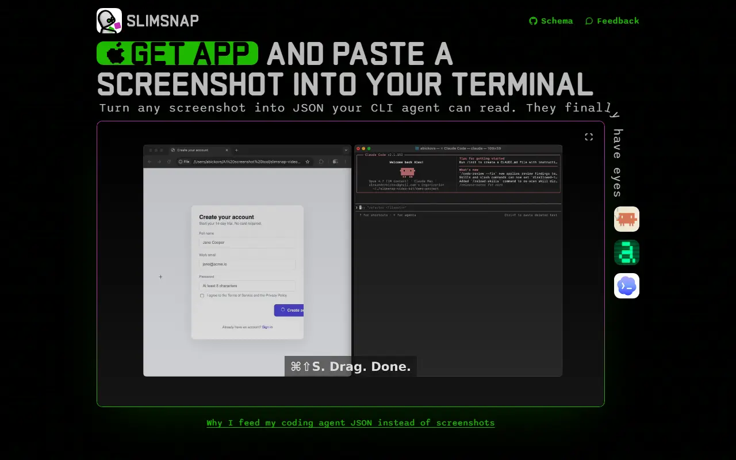The height and width of the screenshot is (460, 736).
Task: Click the green pixel letter 'a' agent icon
Action: pyautogui.click(x=627, y=252)
